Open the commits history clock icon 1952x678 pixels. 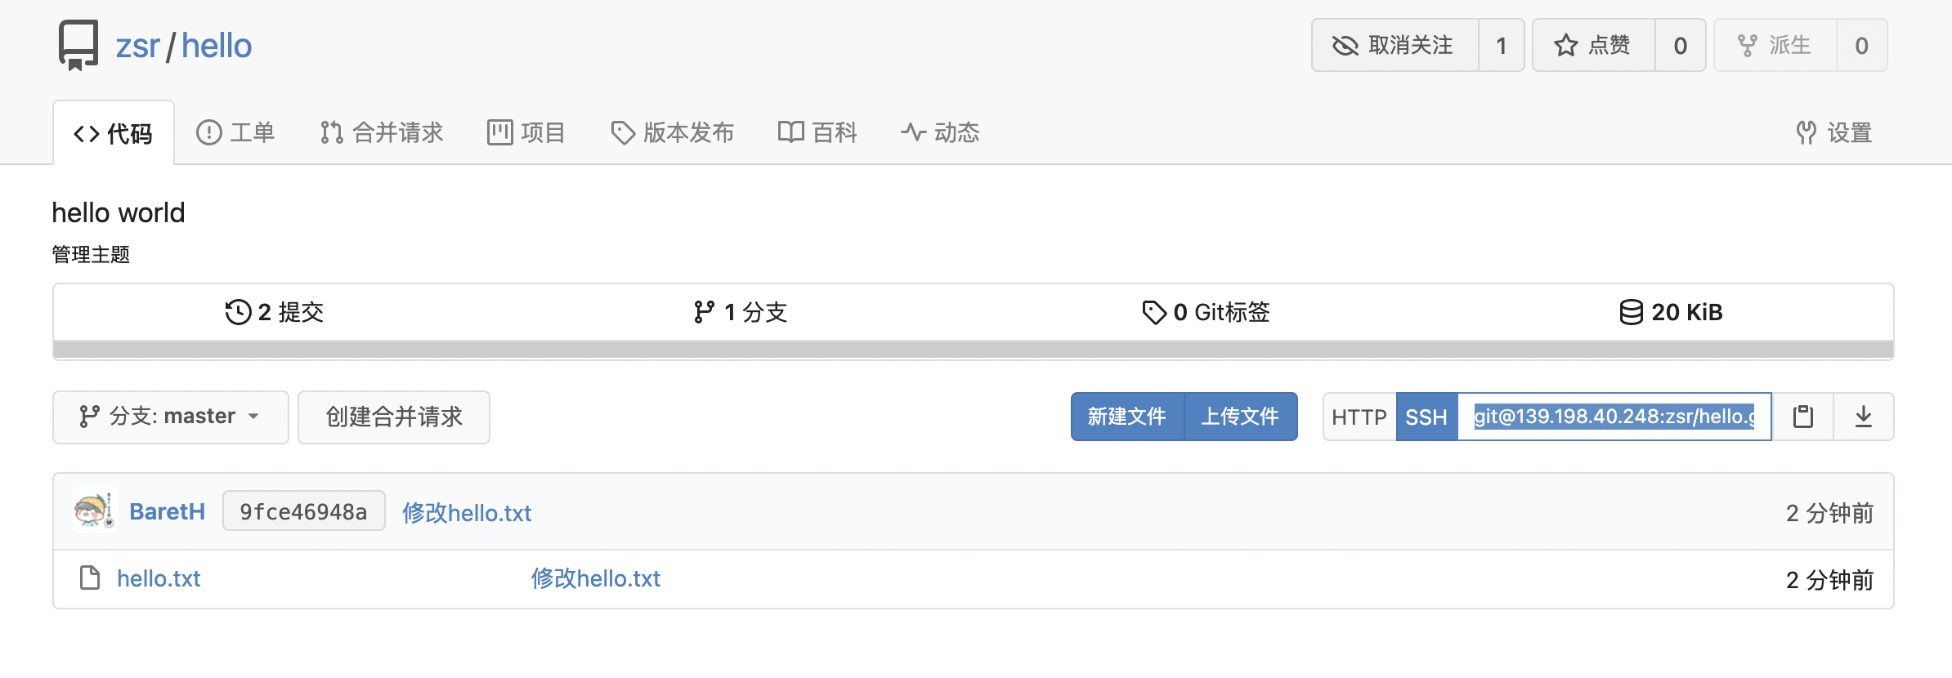[238, 312]
